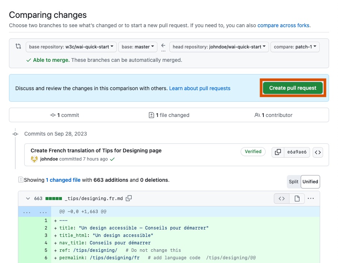Click johndoe's avatar on the commit
The width and height of the screenshot is (338, 263).
[34, 159]
